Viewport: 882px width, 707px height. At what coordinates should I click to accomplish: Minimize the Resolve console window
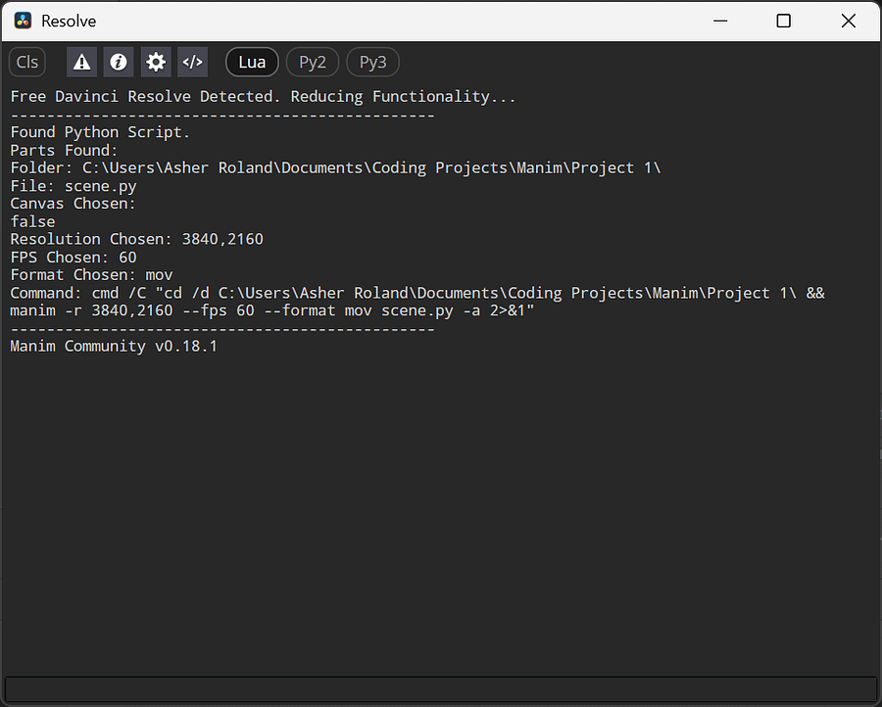coord(720,21)
